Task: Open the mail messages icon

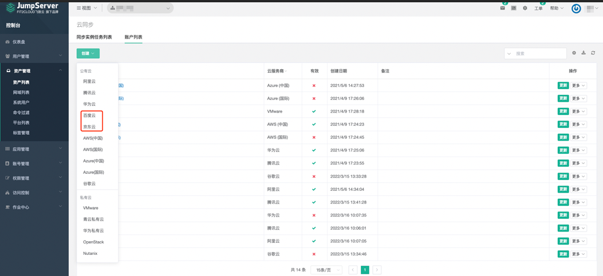Action: point(502,8)
